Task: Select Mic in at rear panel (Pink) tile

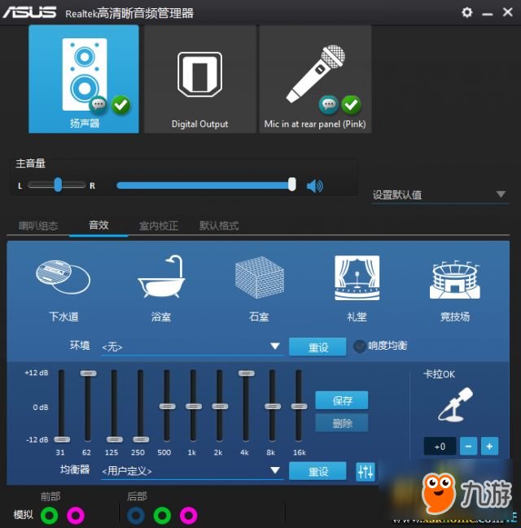Action: 315,79
